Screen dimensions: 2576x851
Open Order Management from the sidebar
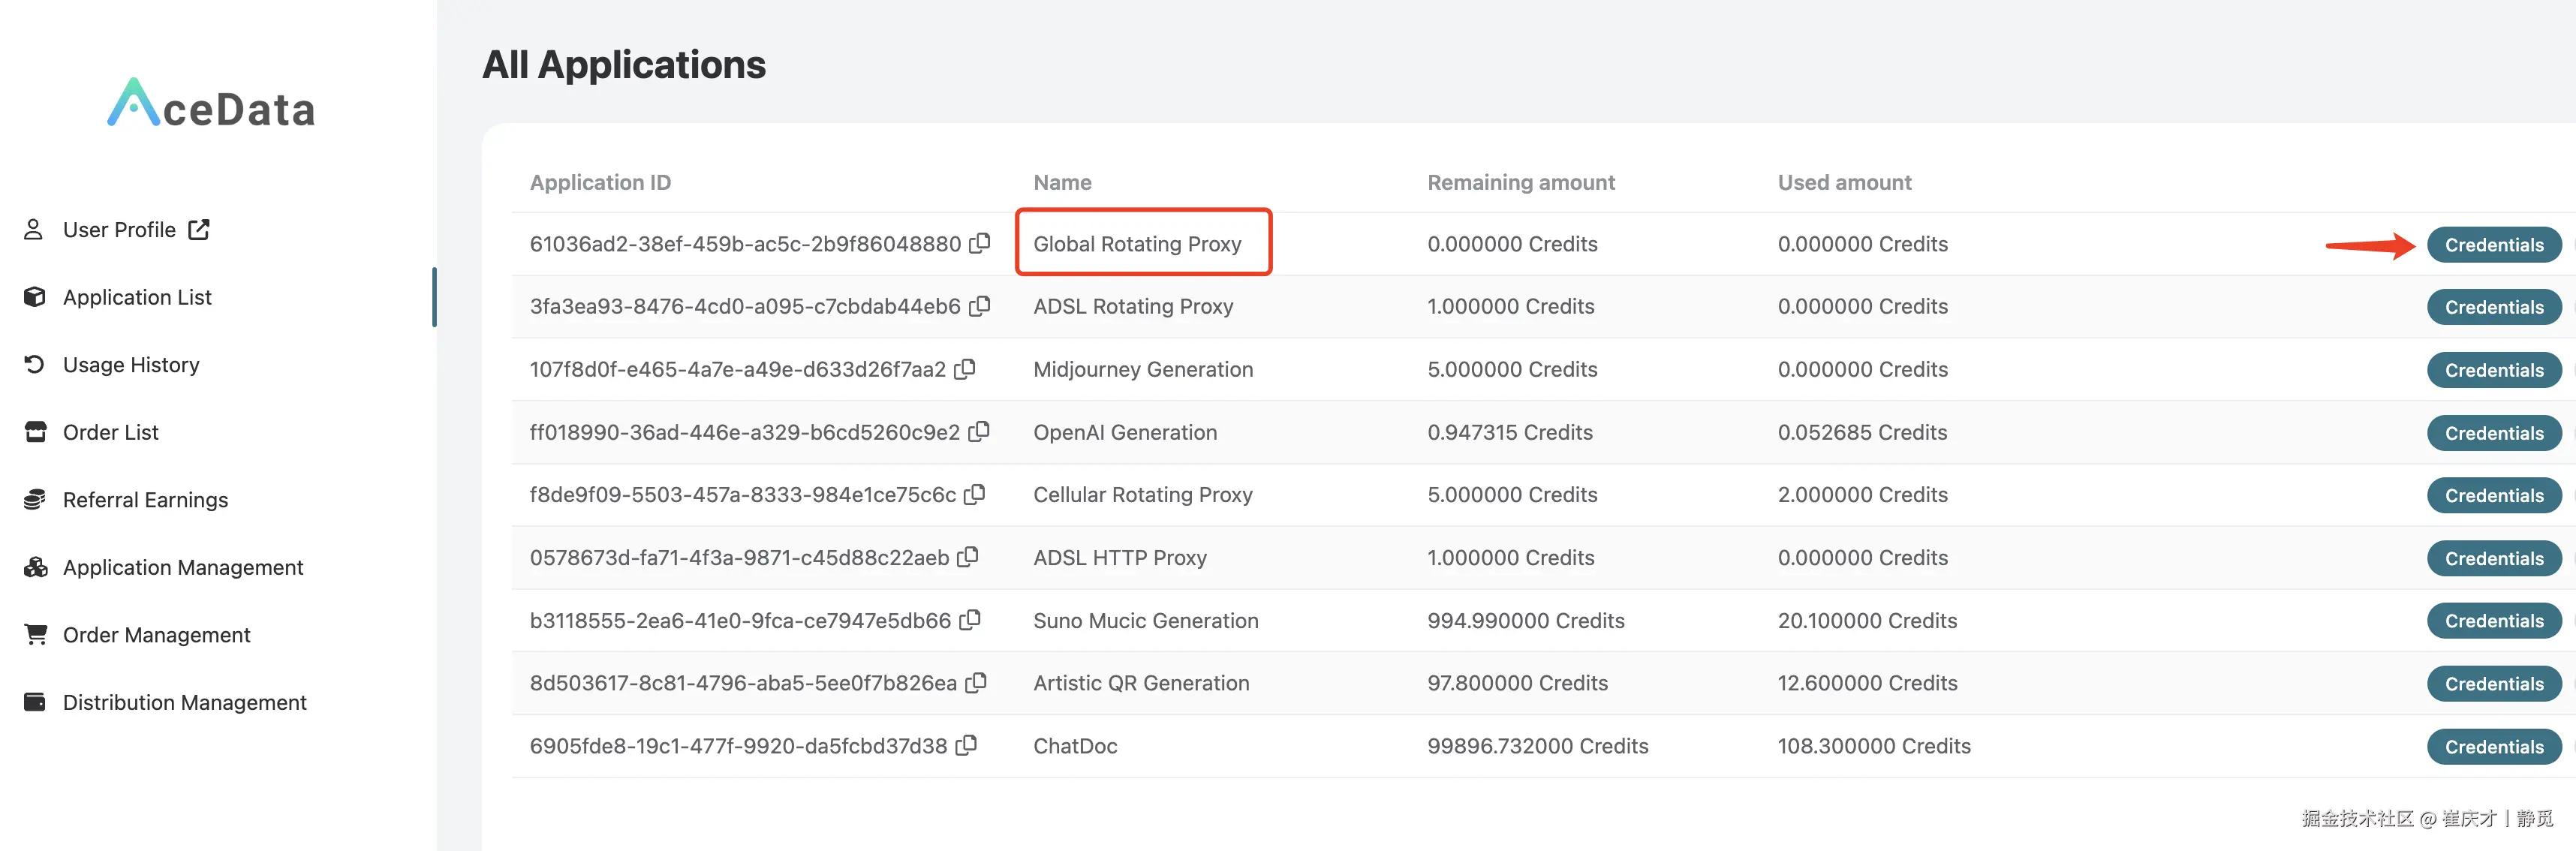(156, 635)
